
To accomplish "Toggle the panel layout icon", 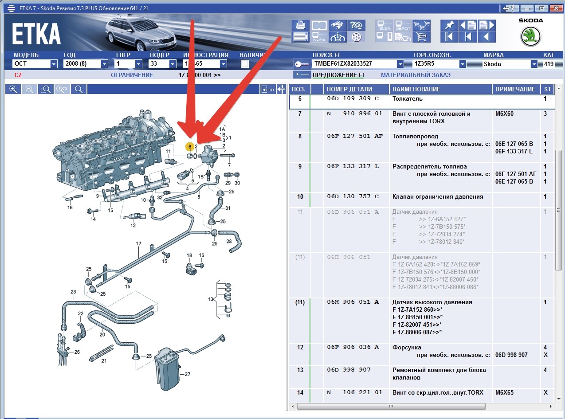I will (x=268, y=89).
